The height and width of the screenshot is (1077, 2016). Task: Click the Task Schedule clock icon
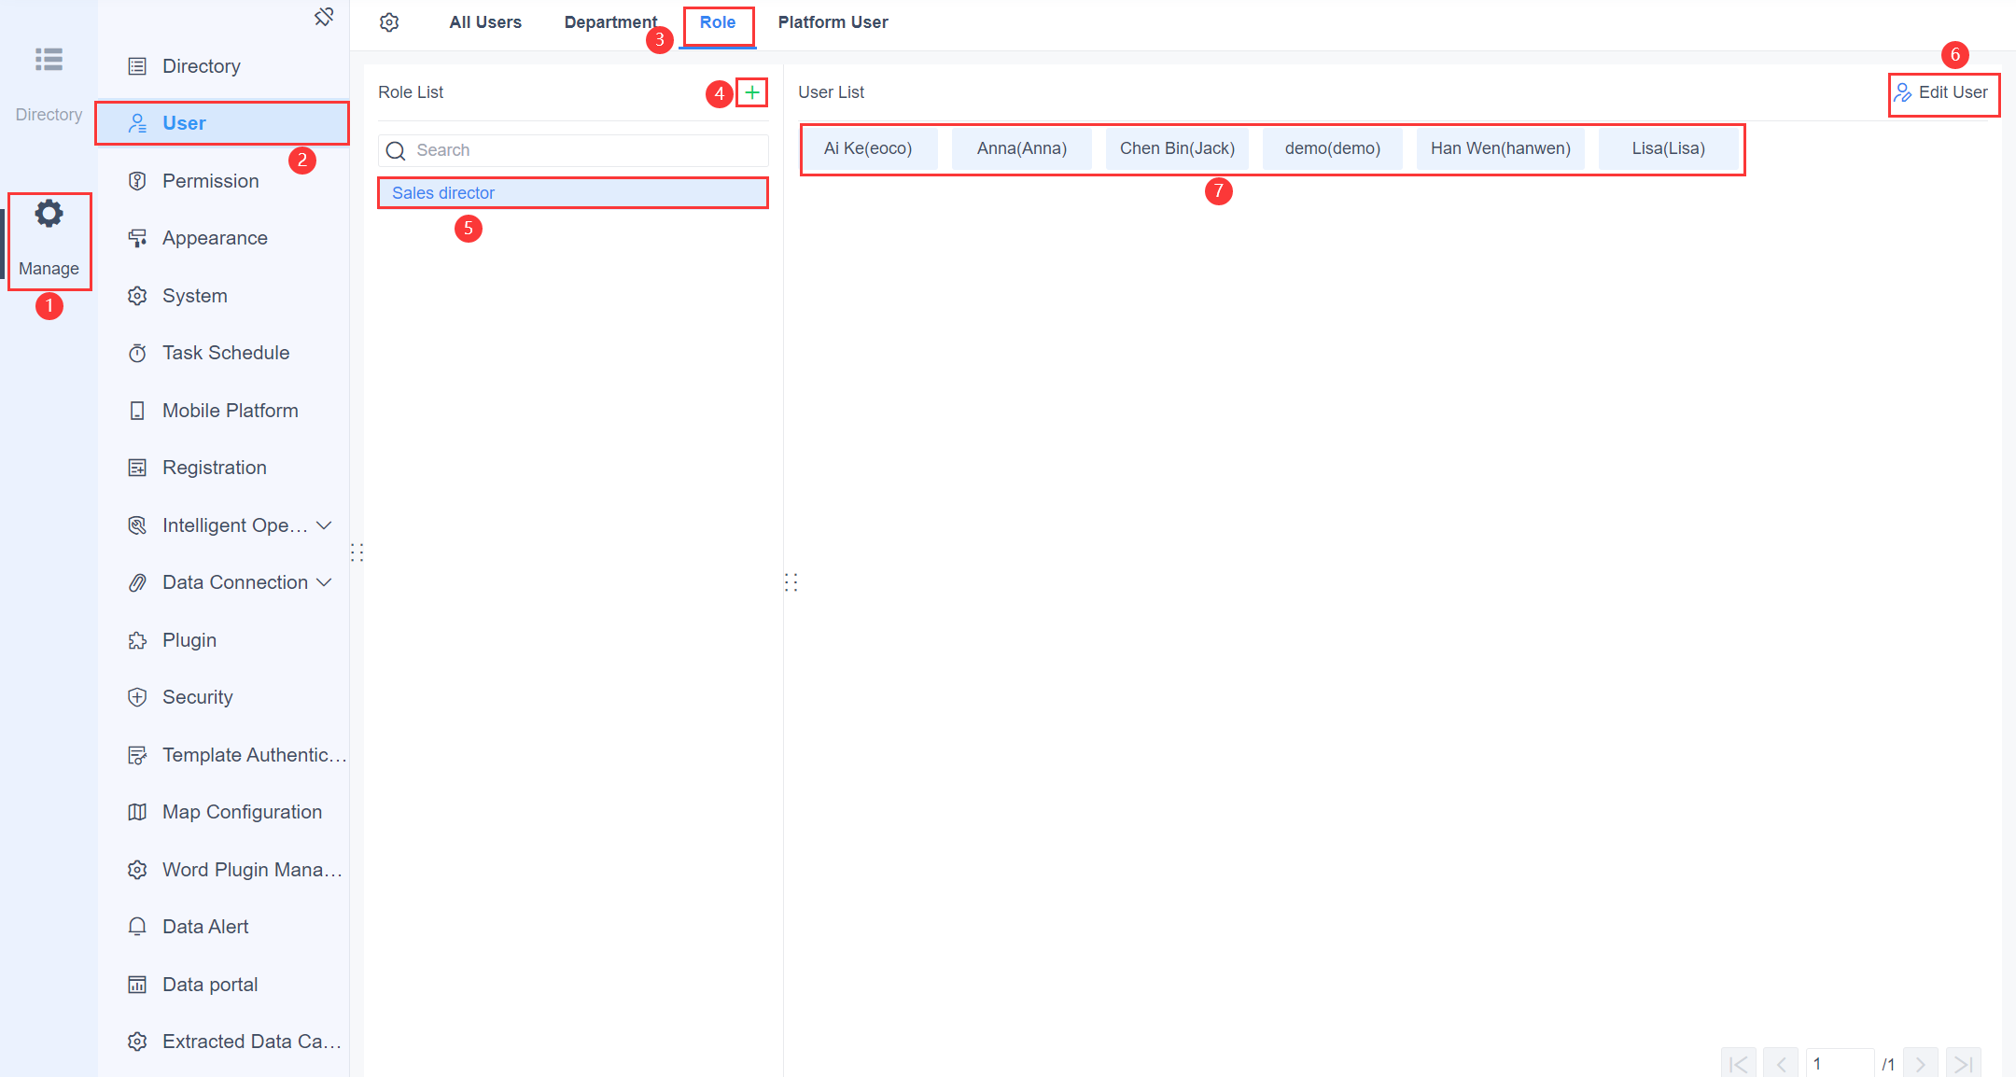click(x=137, y=352)
